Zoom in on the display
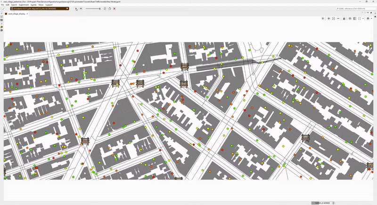The image size is (377, 205). click(328, 18)
